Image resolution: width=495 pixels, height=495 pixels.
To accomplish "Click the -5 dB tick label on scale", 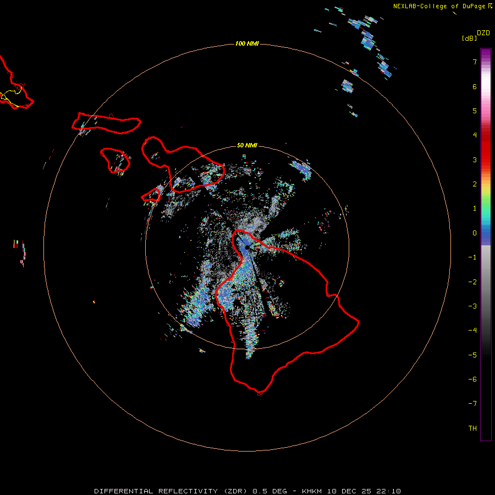I will [472, 355].
